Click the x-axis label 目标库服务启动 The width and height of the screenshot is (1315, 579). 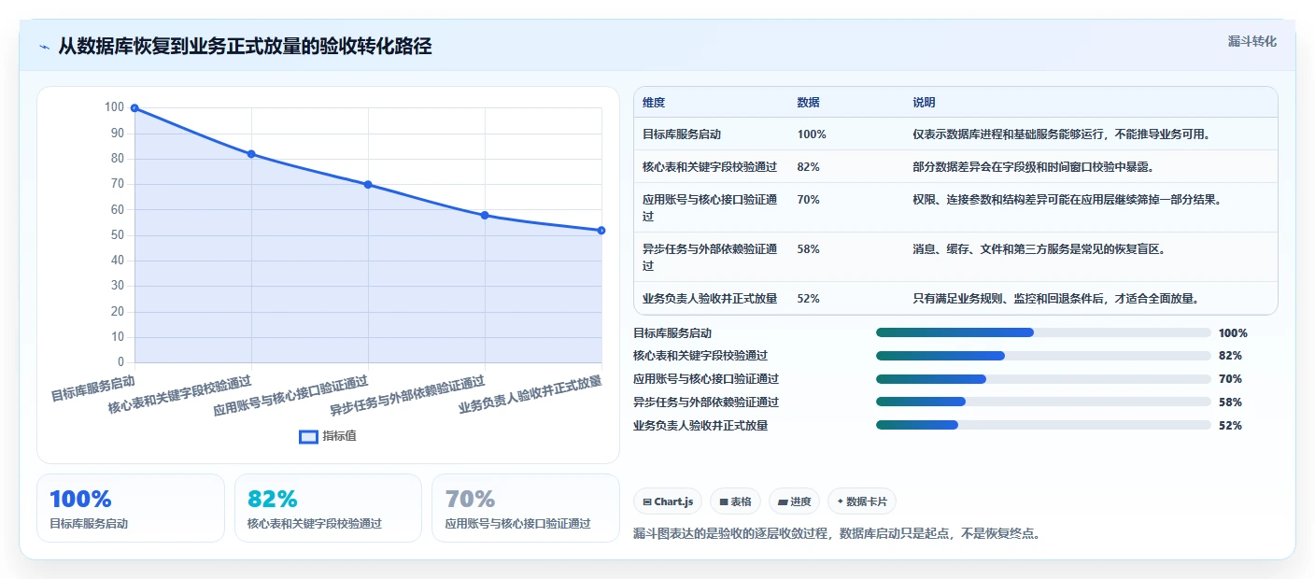pos(93,388)
